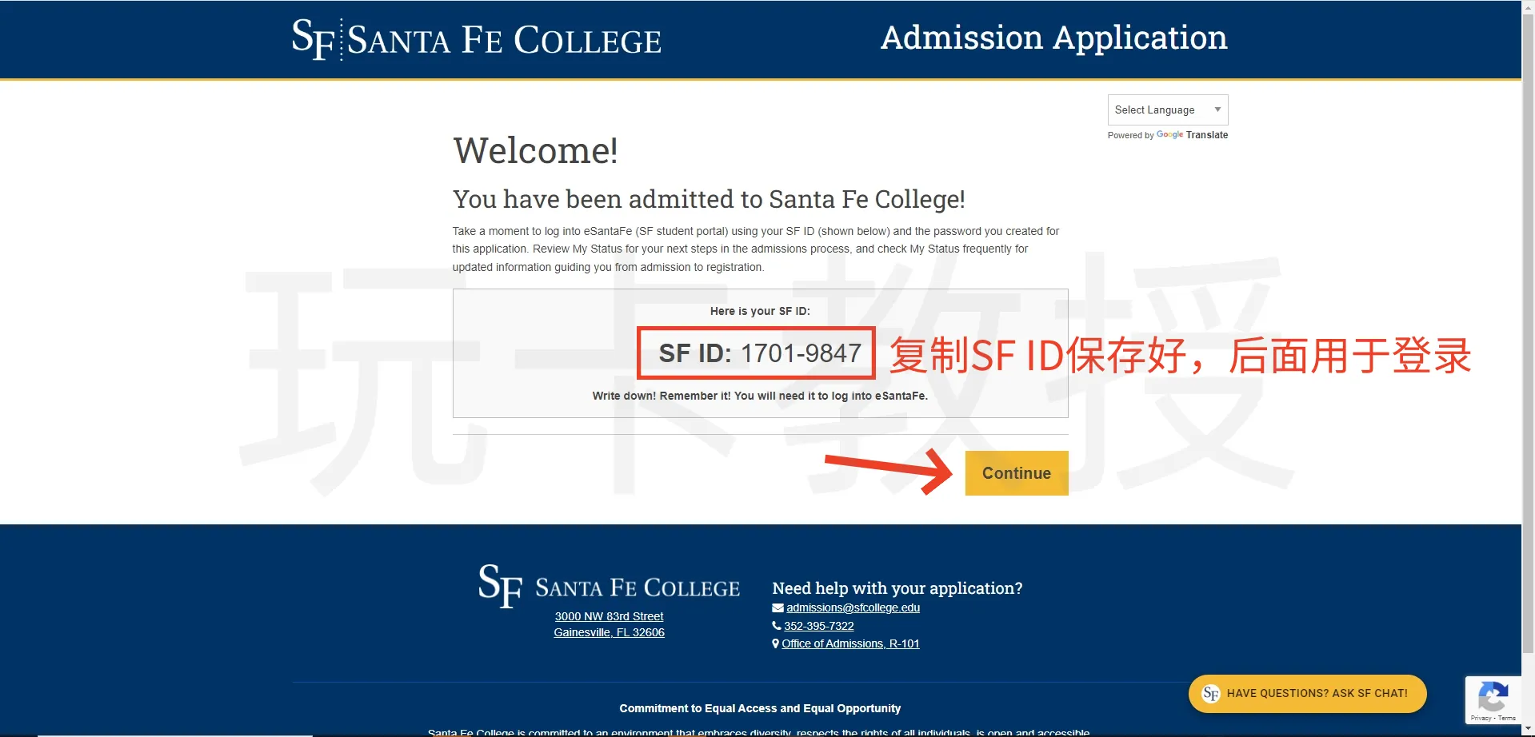This screenshot has height=737, width=1535.
Task: Click the Select Language dropdown arrow
Action: click(x=1217, y=110)
